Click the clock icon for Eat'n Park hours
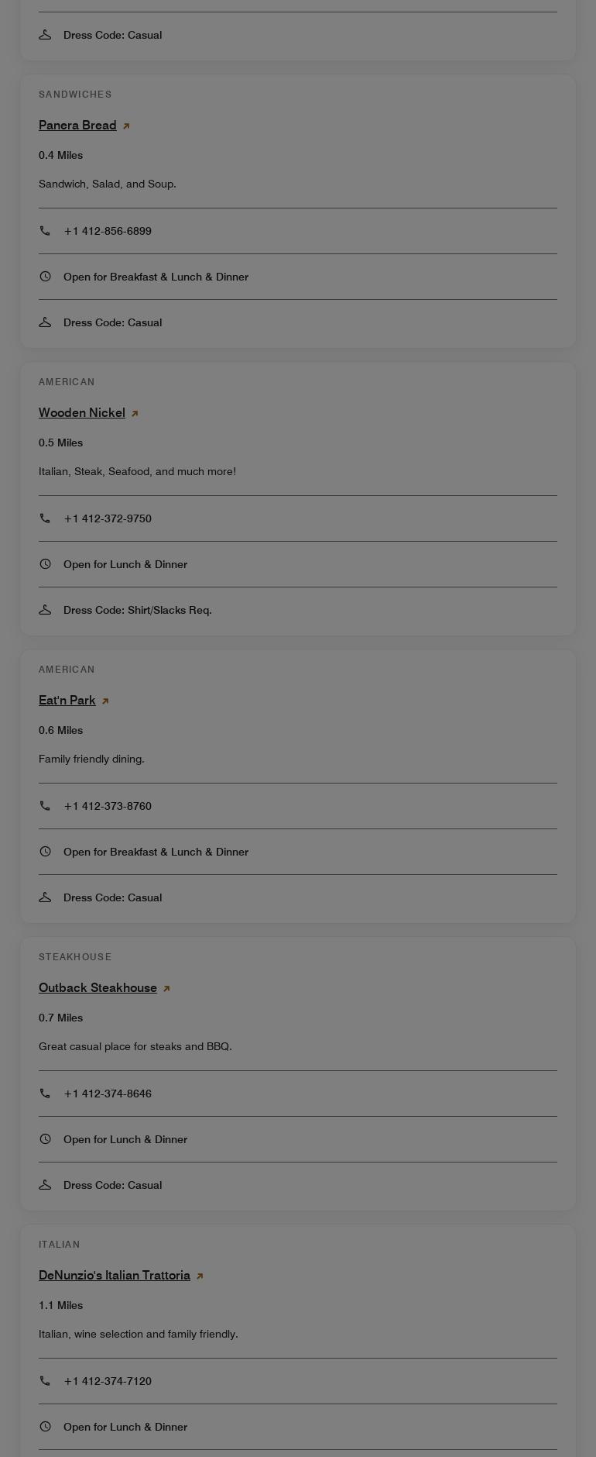Screen dimensions: 596x1457 (x=45, y=851)
